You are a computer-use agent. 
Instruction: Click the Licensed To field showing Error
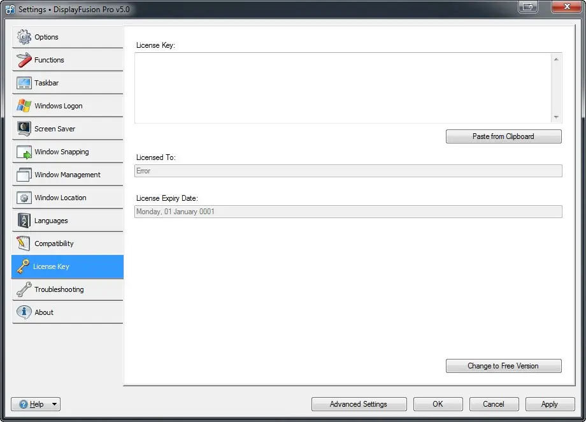(x=348, y=171)
